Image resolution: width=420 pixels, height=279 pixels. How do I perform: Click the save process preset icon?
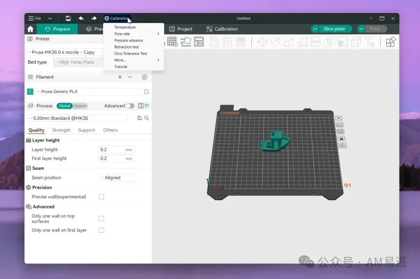[139, 118]
